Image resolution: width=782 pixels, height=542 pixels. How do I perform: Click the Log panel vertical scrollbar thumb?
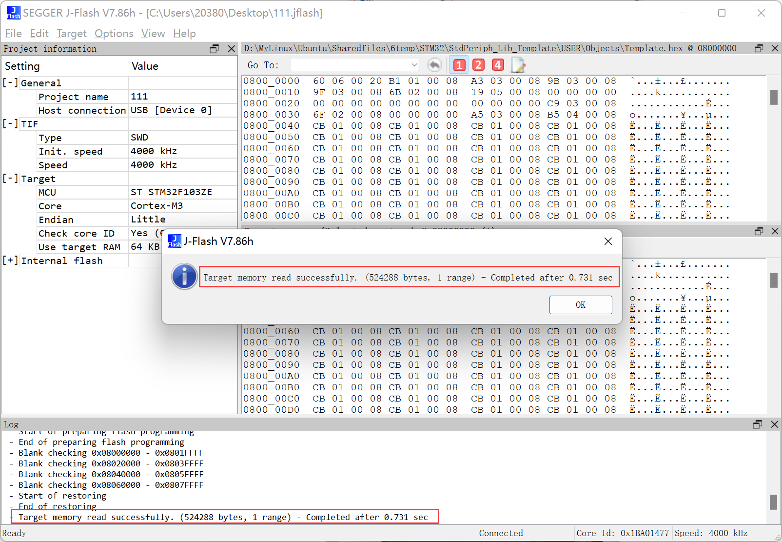coord(773,502)
